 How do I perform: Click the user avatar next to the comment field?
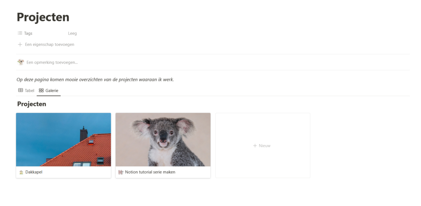tap(21, 62)
